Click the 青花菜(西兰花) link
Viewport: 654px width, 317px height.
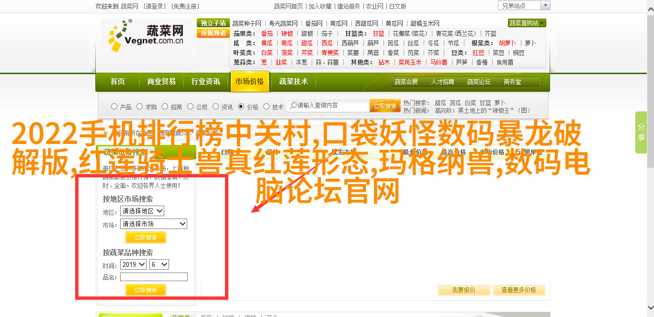(x=456, y=33)
